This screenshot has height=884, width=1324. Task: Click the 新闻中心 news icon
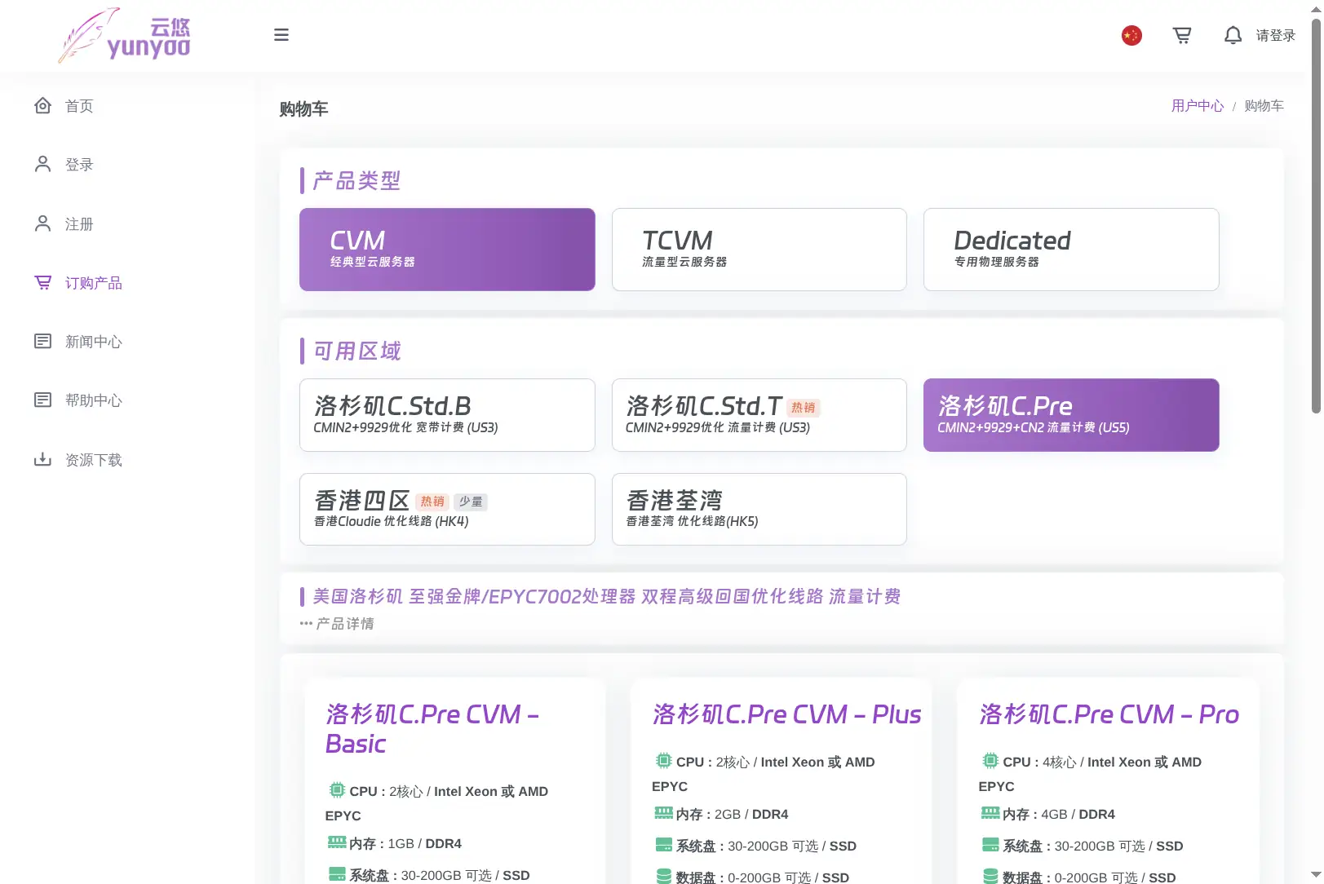tap(43, 341)
